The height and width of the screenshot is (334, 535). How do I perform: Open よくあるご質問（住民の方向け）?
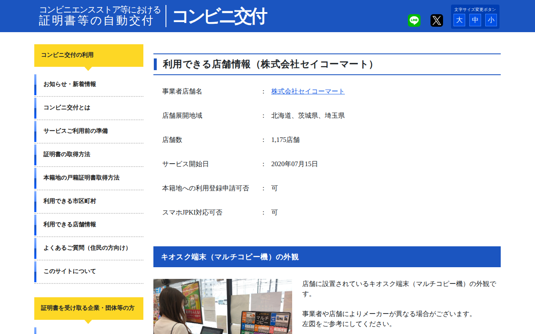pyautogui.click(x=89, y=248)
